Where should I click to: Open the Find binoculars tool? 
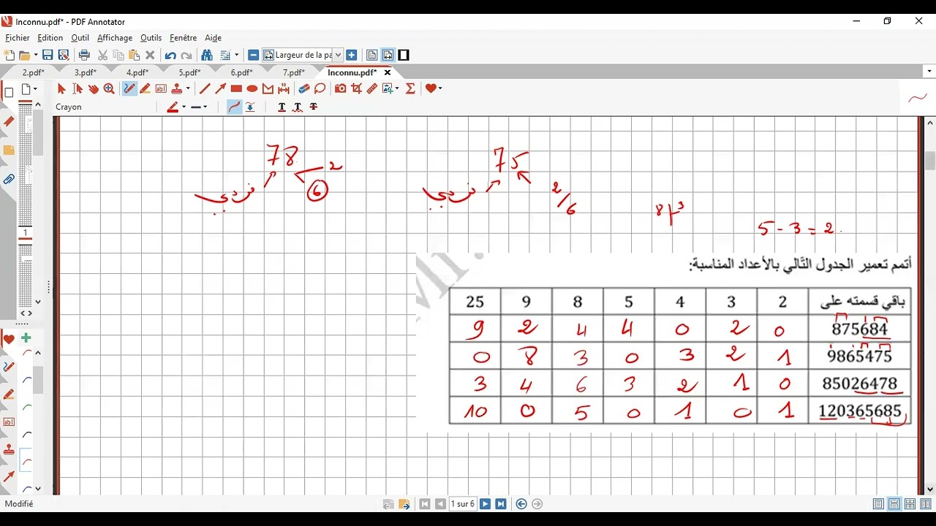coord(207,55)
